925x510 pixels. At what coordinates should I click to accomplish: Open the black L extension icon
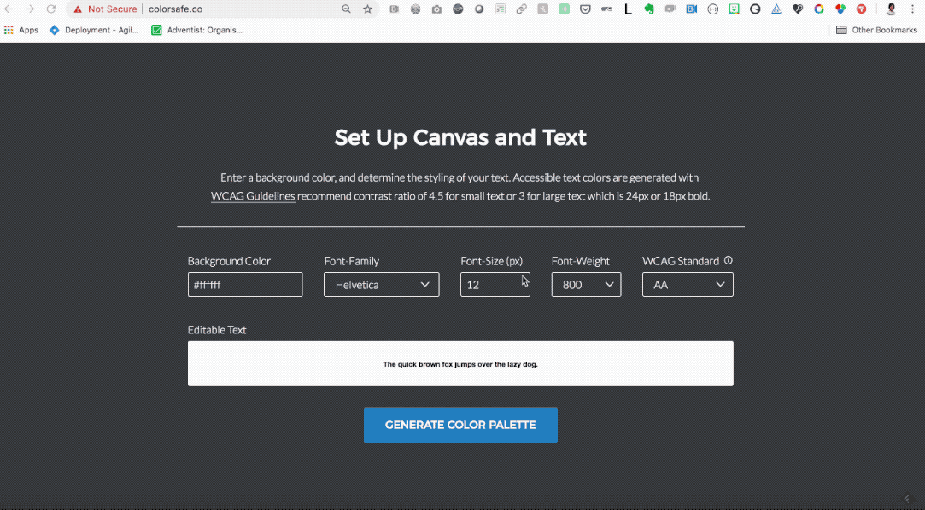click(x=628, y=9)
